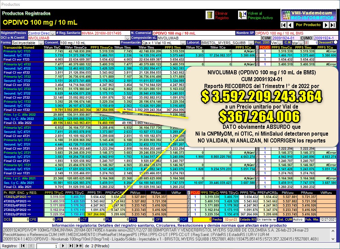Click the Eliminar Registro label
This screenshot has width=340, height=249.
tap(222, 16)
